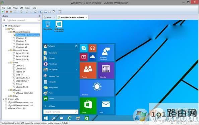Expand the Other folder in Library
Screen dimensions: 199x125
9,96
